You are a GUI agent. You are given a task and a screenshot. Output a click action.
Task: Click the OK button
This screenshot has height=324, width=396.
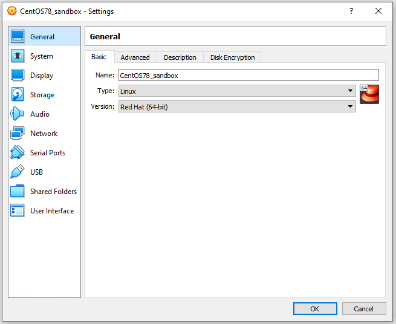(315, 309)
